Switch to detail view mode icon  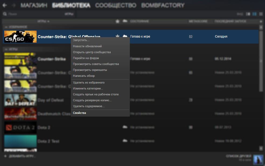[x=248, y=14]
